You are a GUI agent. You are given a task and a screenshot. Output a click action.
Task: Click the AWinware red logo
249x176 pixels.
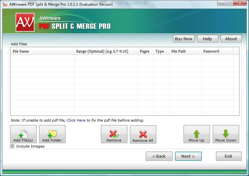pos(25,22)
